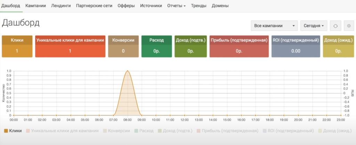Click the 'Количество' axis title
This screenshot has height=145, width=356.
pos(3,93)
